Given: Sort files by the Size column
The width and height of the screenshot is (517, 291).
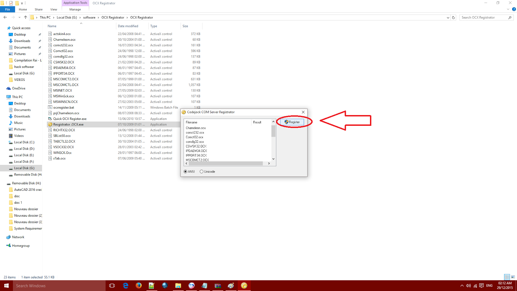Looking at the screenshot, I should 185,26.
